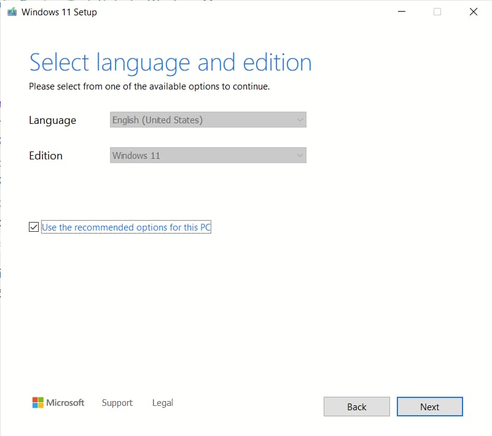Screen dimensions: 492x436
Task: Open the Language dropdown
Action: tap(208, 120)
